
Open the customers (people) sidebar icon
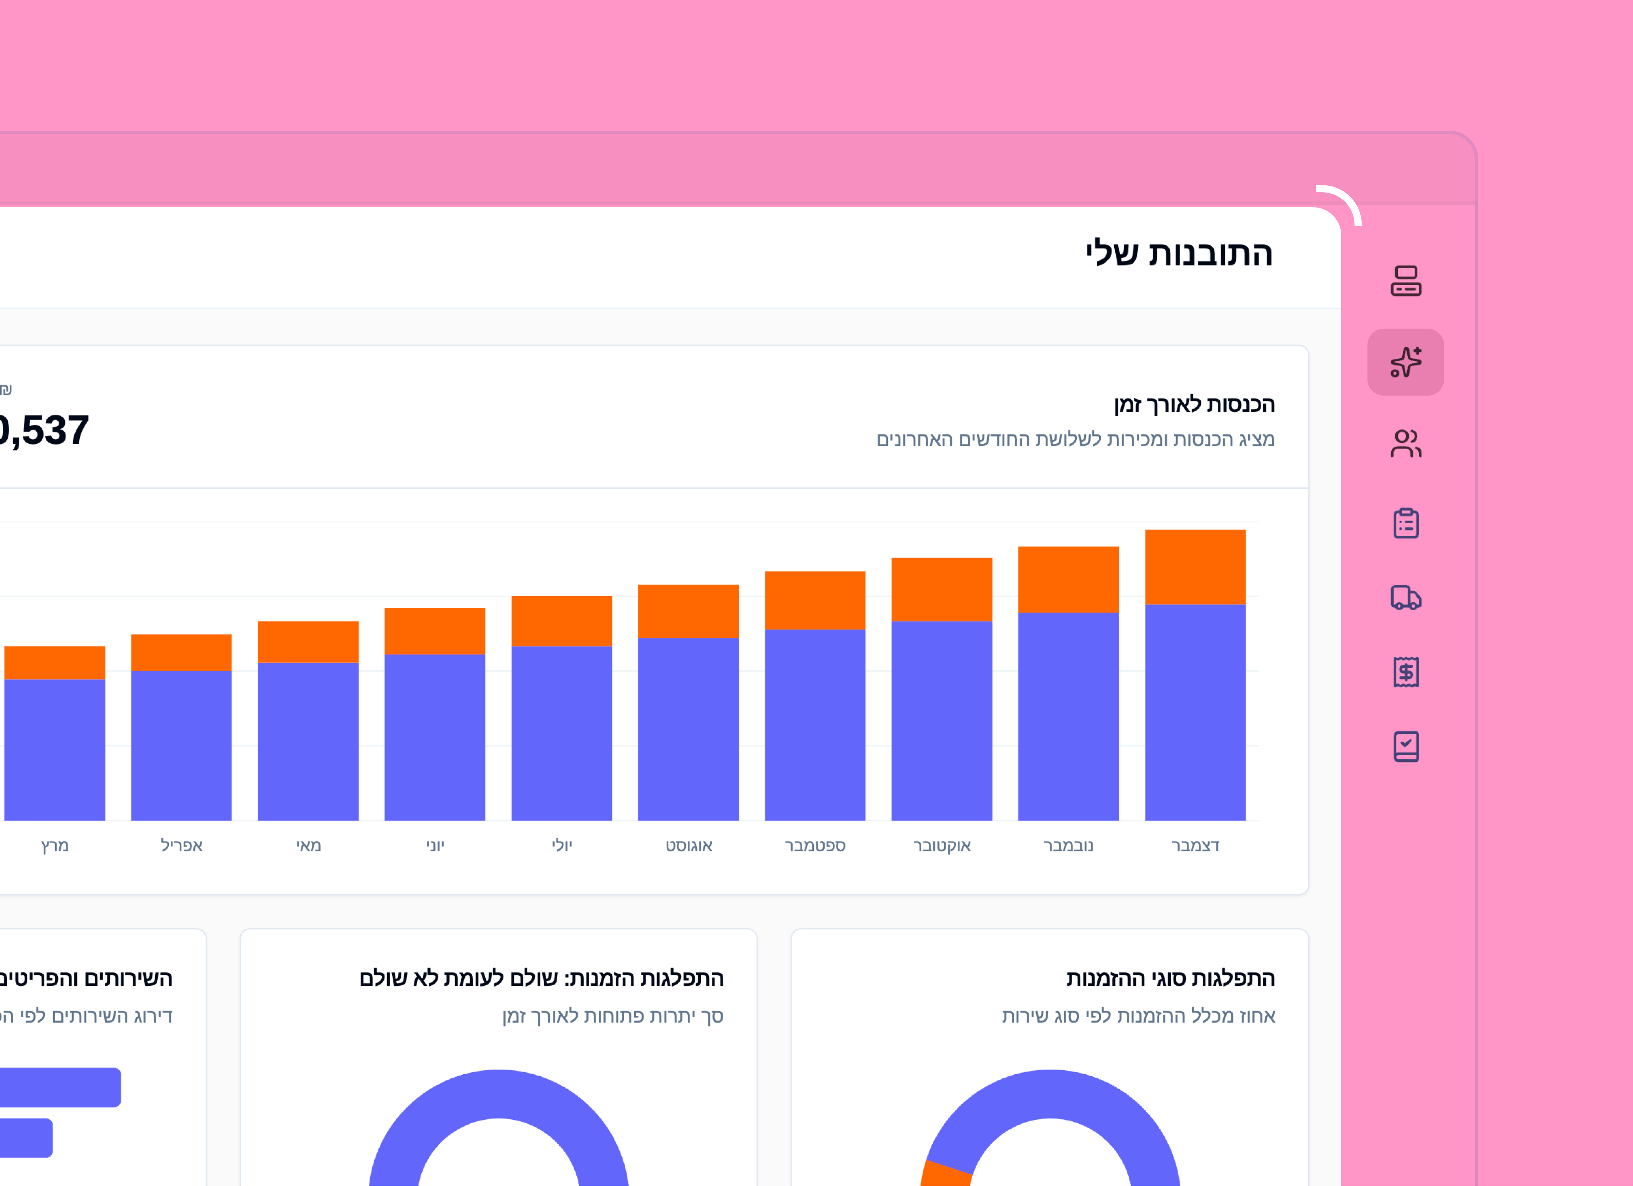(x=1405, y=443)
